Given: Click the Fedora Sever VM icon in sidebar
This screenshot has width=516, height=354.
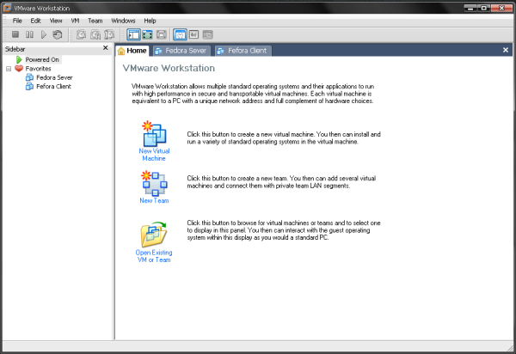Looking at the screenshot, I should click(29, 77).
